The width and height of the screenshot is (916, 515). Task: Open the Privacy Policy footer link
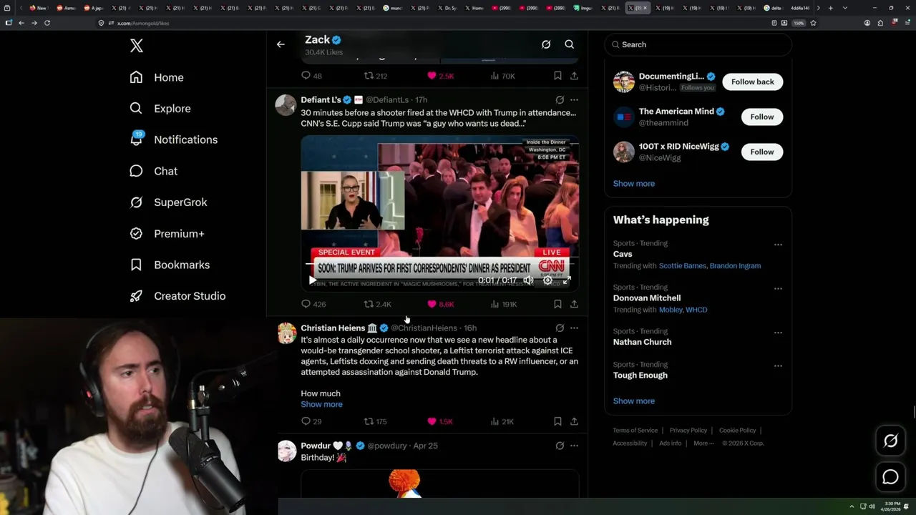[688, 431]
